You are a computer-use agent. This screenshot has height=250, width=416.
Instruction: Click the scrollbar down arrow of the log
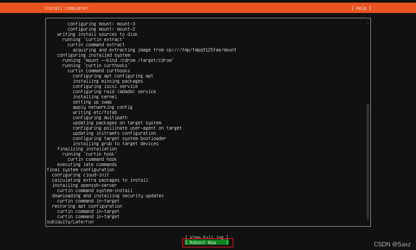point(368,221)
